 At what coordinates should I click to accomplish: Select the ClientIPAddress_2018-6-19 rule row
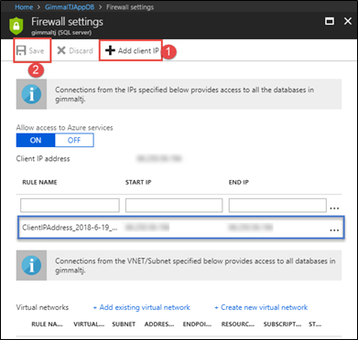point(180,228)
